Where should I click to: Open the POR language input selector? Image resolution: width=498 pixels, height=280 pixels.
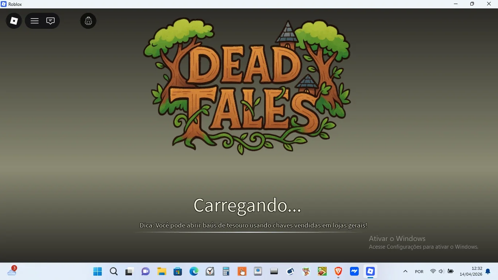(x=419, y=272)
